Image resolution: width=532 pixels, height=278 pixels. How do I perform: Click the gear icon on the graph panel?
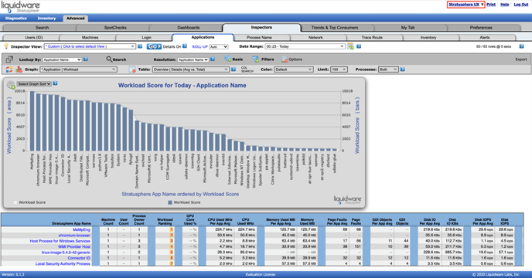(11, 84)
